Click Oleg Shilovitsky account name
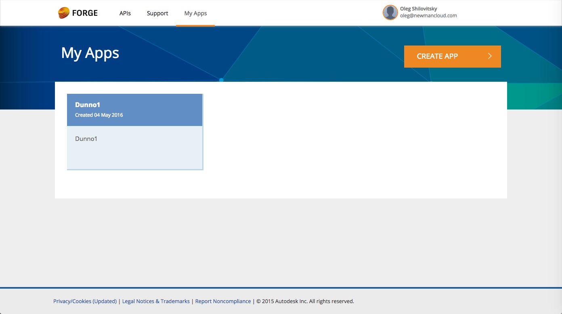562x314 pixels. click(x=418, y=8)
